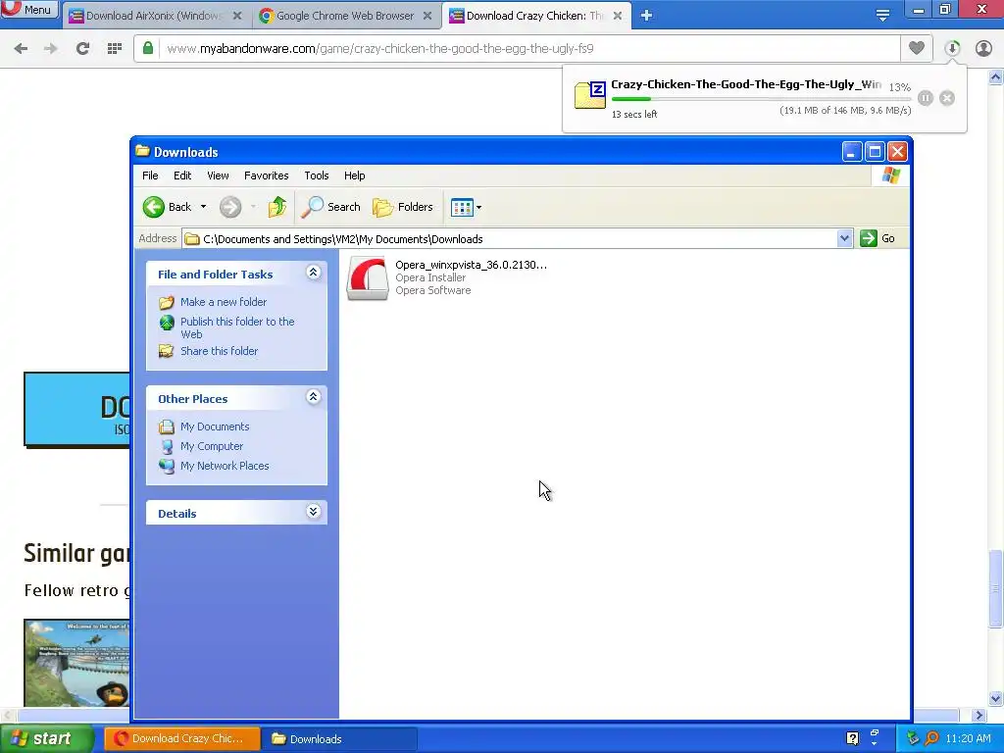Close the Download Crazy Chicken tab
1004x753 pixels.
pyautogui.click(x=618, y=16)
